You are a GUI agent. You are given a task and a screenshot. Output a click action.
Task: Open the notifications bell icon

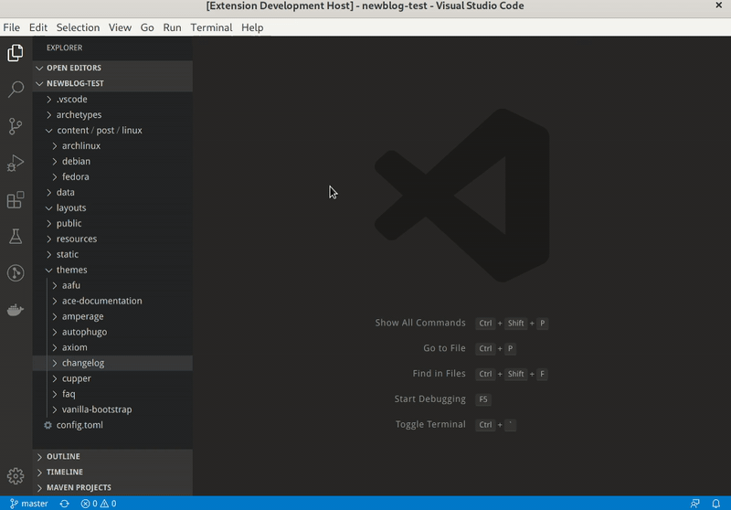click(716, 504)
